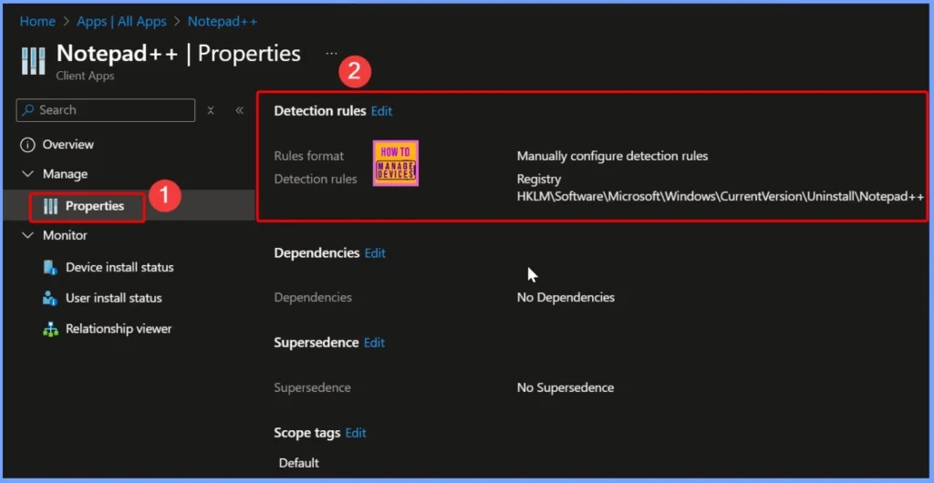
Task: Click the 'Registry' detection rule type
Action: (x=539, y=179)
